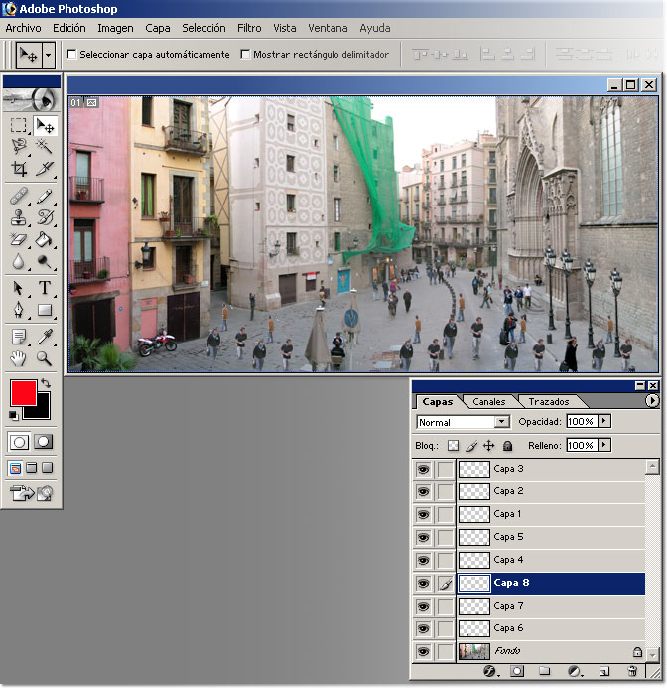The height and width of the screenshot is (688, 667).
Task: Choose the Clone Stamp tool
Action: click(x=19, y=217)
